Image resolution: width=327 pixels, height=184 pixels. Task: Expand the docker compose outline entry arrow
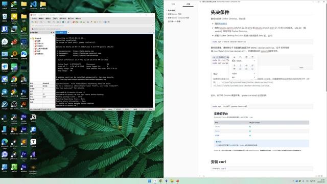pos(167,18)
